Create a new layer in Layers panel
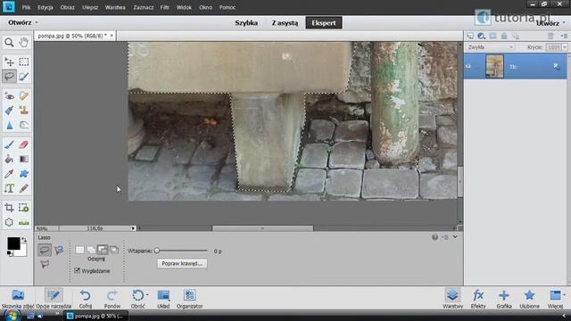The height and width of the screenshot is (321, 571). point(470,36)
